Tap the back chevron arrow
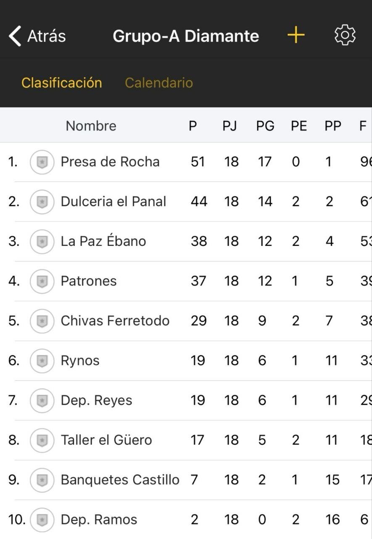372x539 pixels. [15, 36]
